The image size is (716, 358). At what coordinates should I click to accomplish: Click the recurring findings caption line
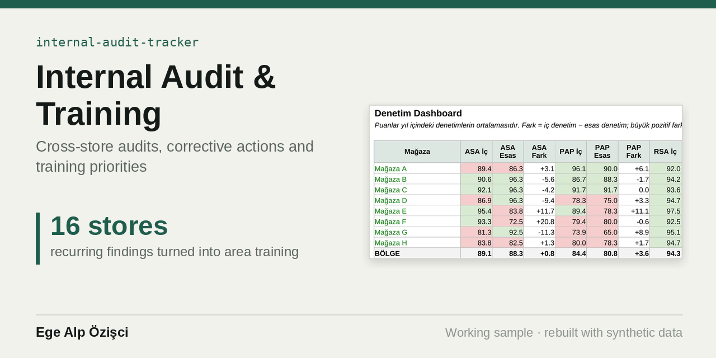coord(175,252)
